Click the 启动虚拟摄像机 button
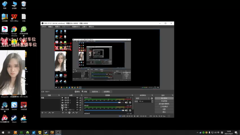 (x=164, y=104)
